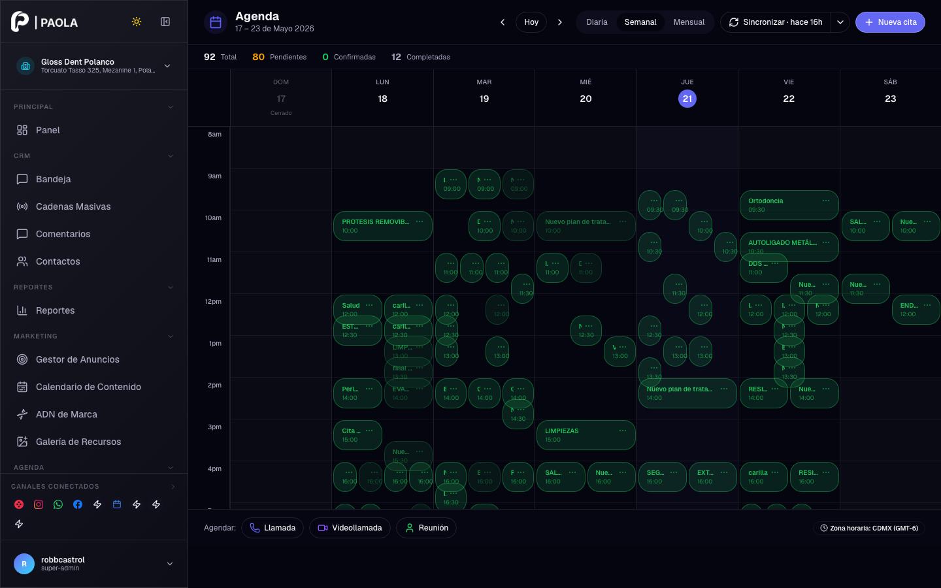The width and height of the screenshot is (941, 588).
Task: Go to next week arrow
Action: (560, 22)
